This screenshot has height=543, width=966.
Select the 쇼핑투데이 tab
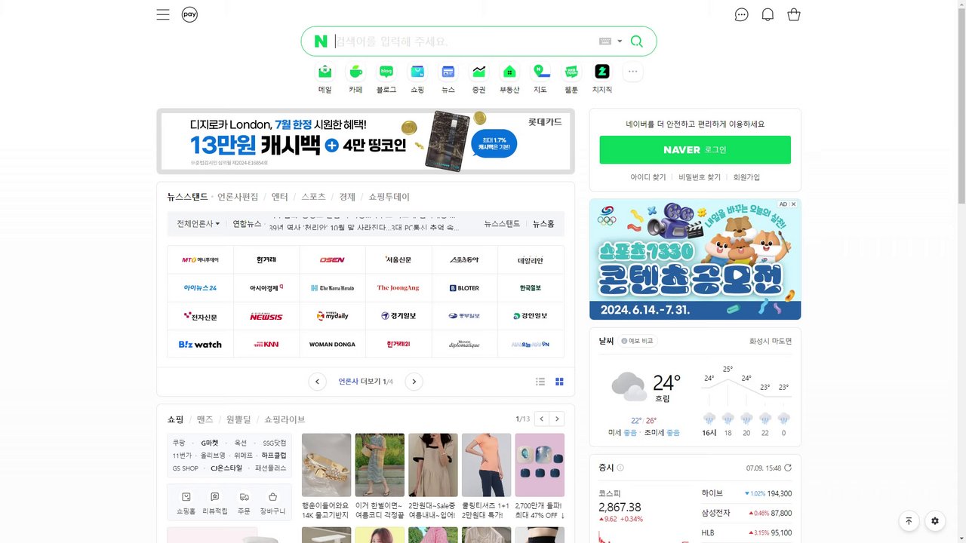(389, 197)
